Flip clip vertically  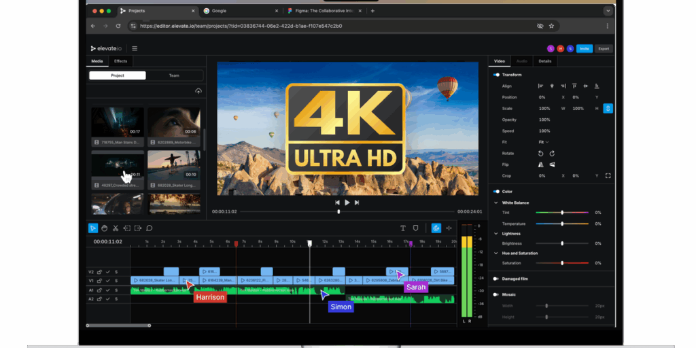(x=552, y=164)
